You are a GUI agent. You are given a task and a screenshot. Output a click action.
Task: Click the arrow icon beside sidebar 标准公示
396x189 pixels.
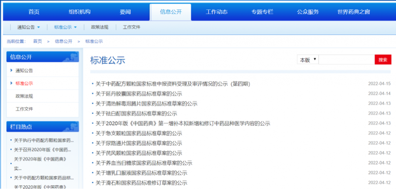(x=12, y=83)
